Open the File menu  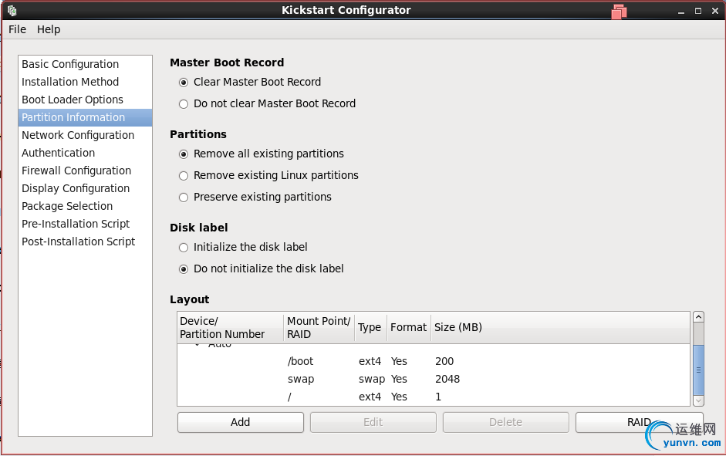(x=17, y=29)
